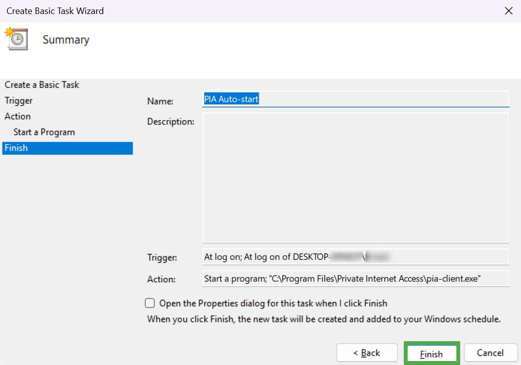Click the Description: label
Viewport: 521px width, 365px height.
point(171,122)
